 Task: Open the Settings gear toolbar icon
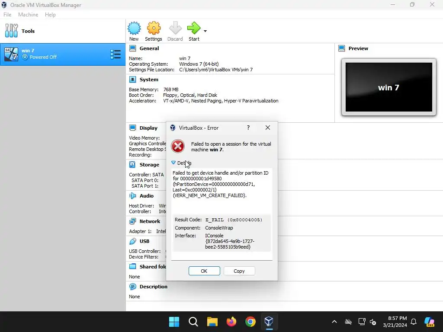(154, 28)
